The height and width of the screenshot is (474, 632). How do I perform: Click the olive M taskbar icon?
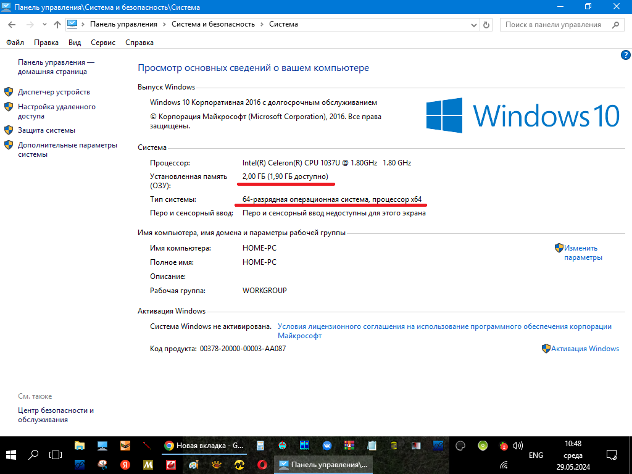[148, 464]
